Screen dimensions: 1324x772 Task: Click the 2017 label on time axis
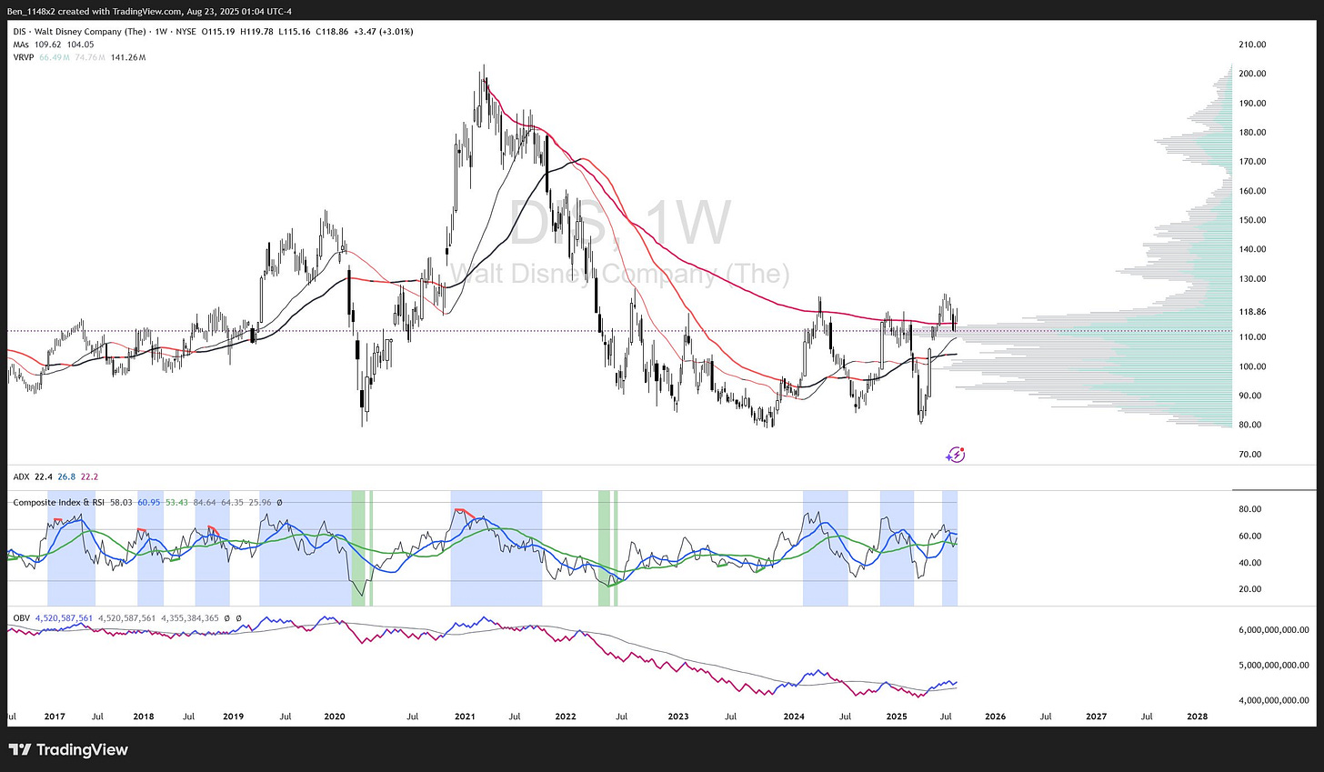click(55, 717)
